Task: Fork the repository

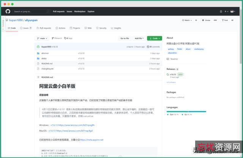Action: 225,20
